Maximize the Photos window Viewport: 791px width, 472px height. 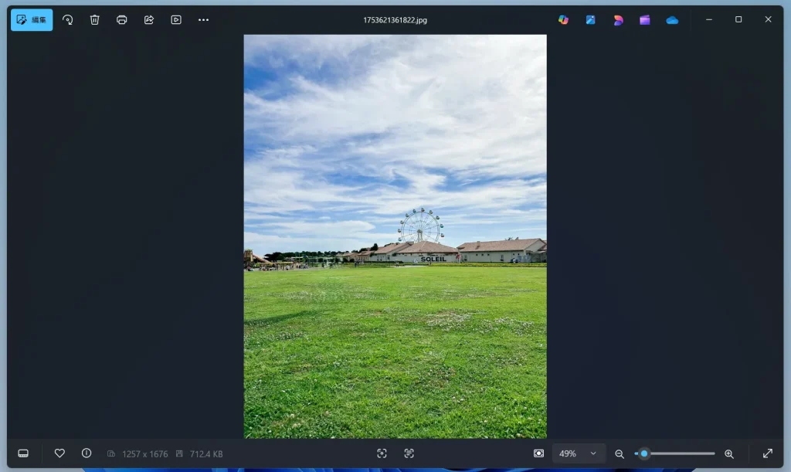[x=738, y=19]
